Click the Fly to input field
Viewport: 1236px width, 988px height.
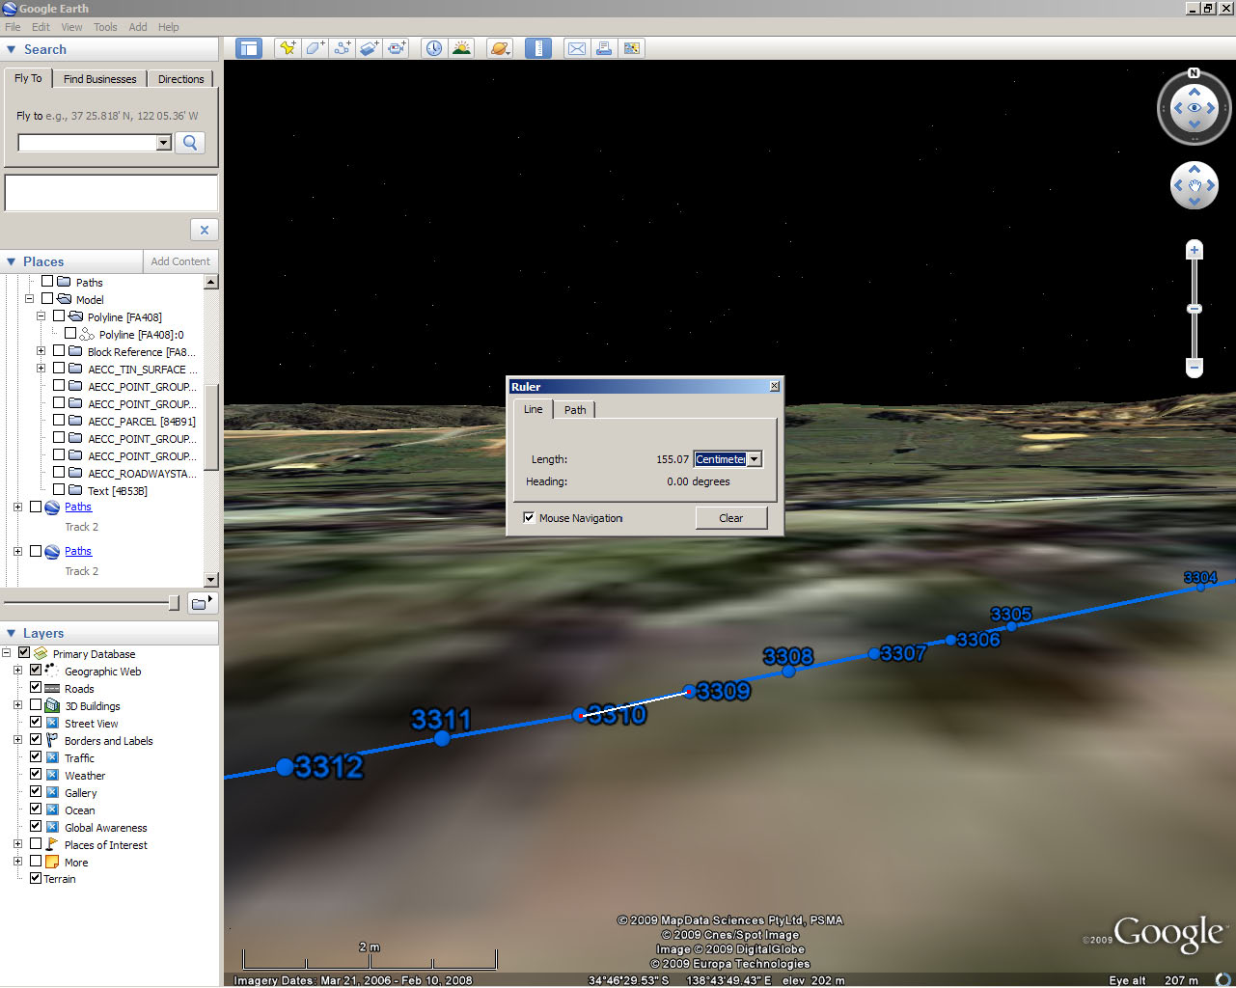coord(87,143)
